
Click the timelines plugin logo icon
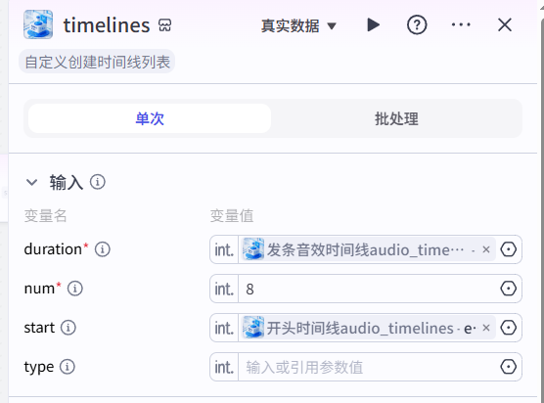tap(38, 24)
